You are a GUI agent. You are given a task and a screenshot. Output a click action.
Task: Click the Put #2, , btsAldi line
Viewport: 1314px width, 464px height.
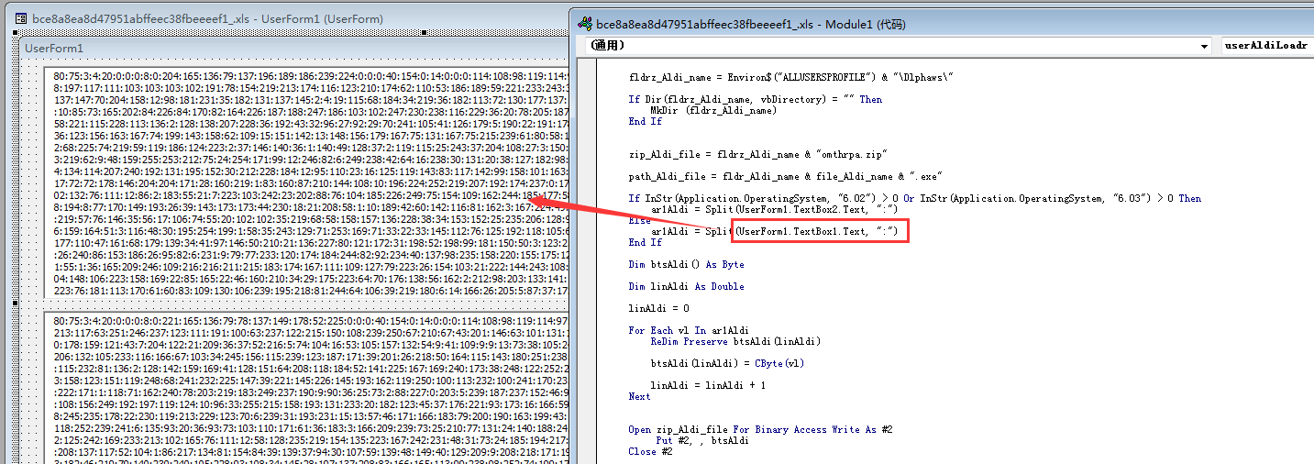point(702,440)
